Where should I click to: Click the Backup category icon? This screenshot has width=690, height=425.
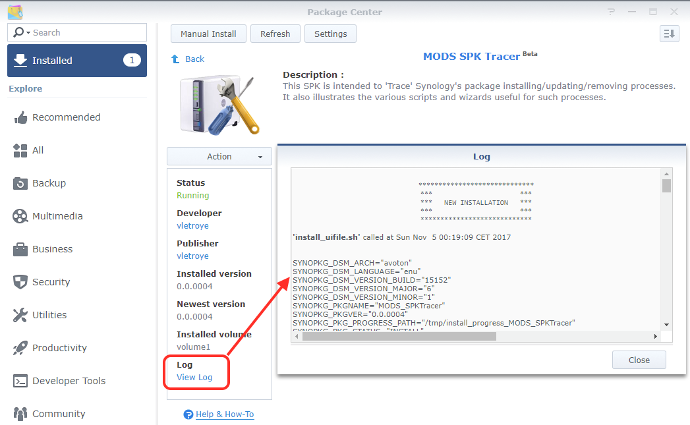pyautogui.click(x=20, y=183)
